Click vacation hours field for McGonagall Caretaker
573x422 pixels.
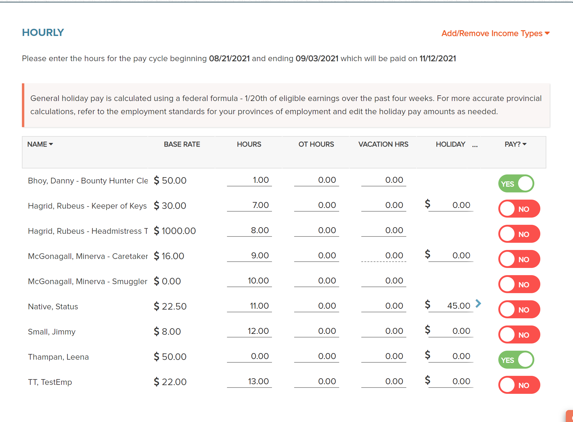tap(383, 255)
